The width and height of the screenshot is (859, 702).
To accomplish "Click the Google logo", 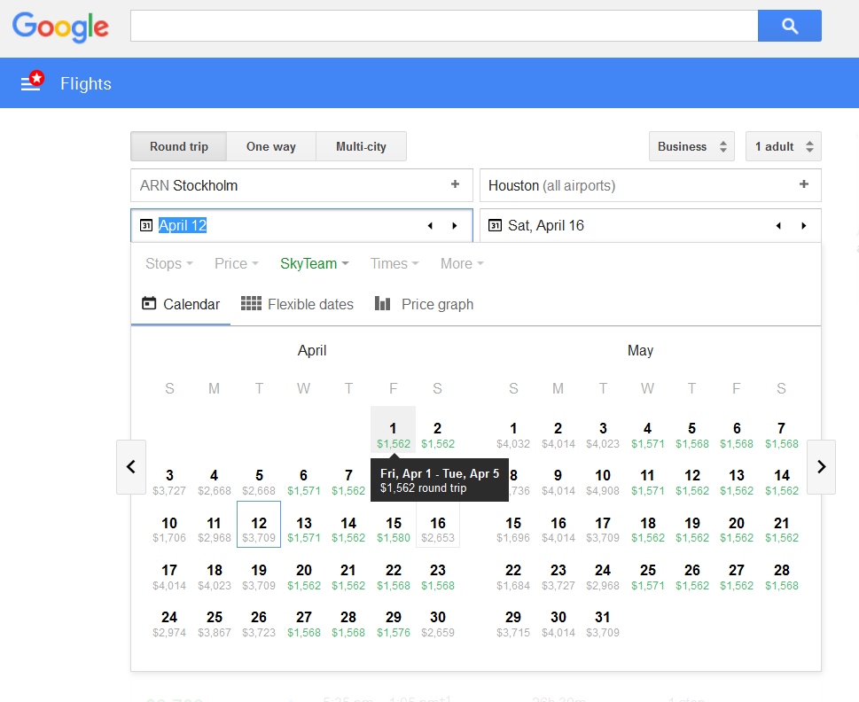I will click(60, 27).
